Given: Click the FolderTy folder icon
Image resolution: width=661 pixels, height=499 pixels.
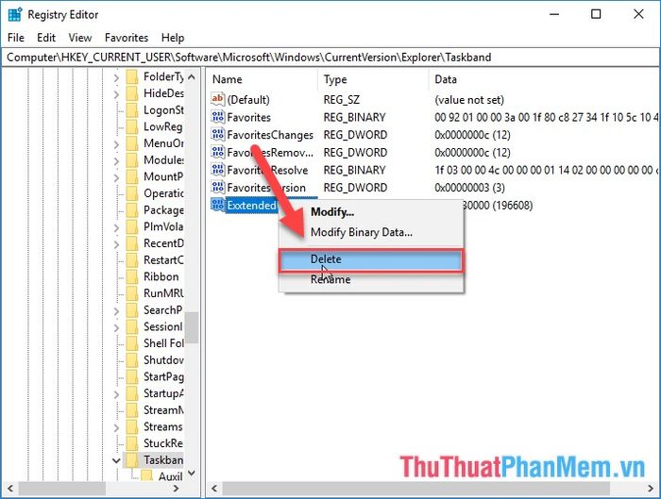Looking at the screenshot, I should tap(132, 76).
